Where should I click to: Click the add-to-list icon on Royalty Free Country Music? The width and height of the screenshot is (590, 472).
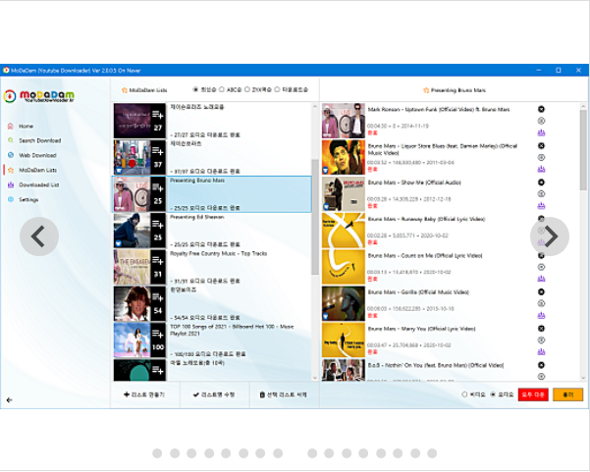[158, 260]
